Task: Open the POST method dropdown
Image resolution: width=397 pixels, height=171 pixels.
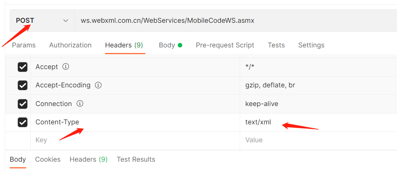Action: (x=42, y=21)
